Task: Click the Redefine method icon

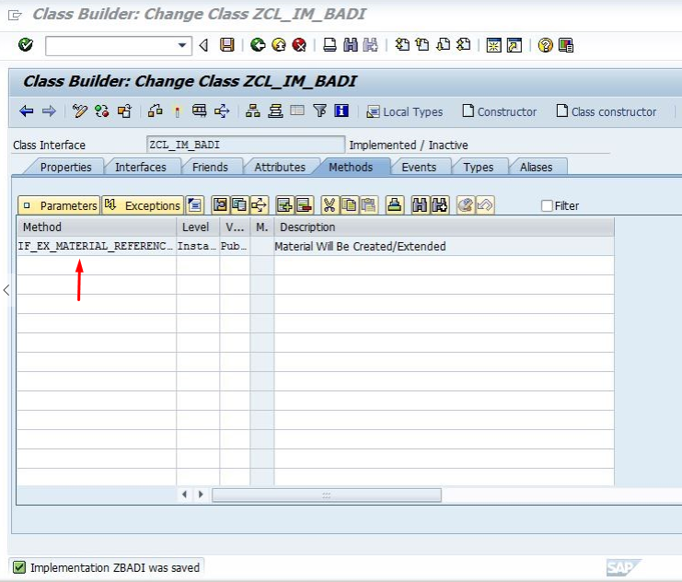Action: coord(466,205)
